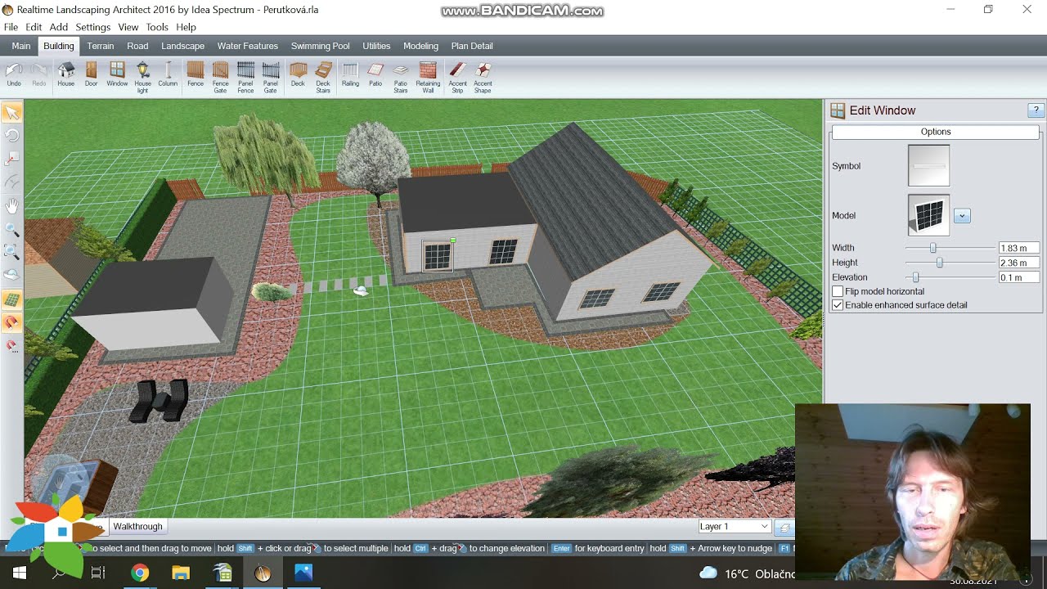The width and height of the screenshot is (1047, 589).
Task: Select the Accent Shape tool
Action: click(x=483, y=78)
